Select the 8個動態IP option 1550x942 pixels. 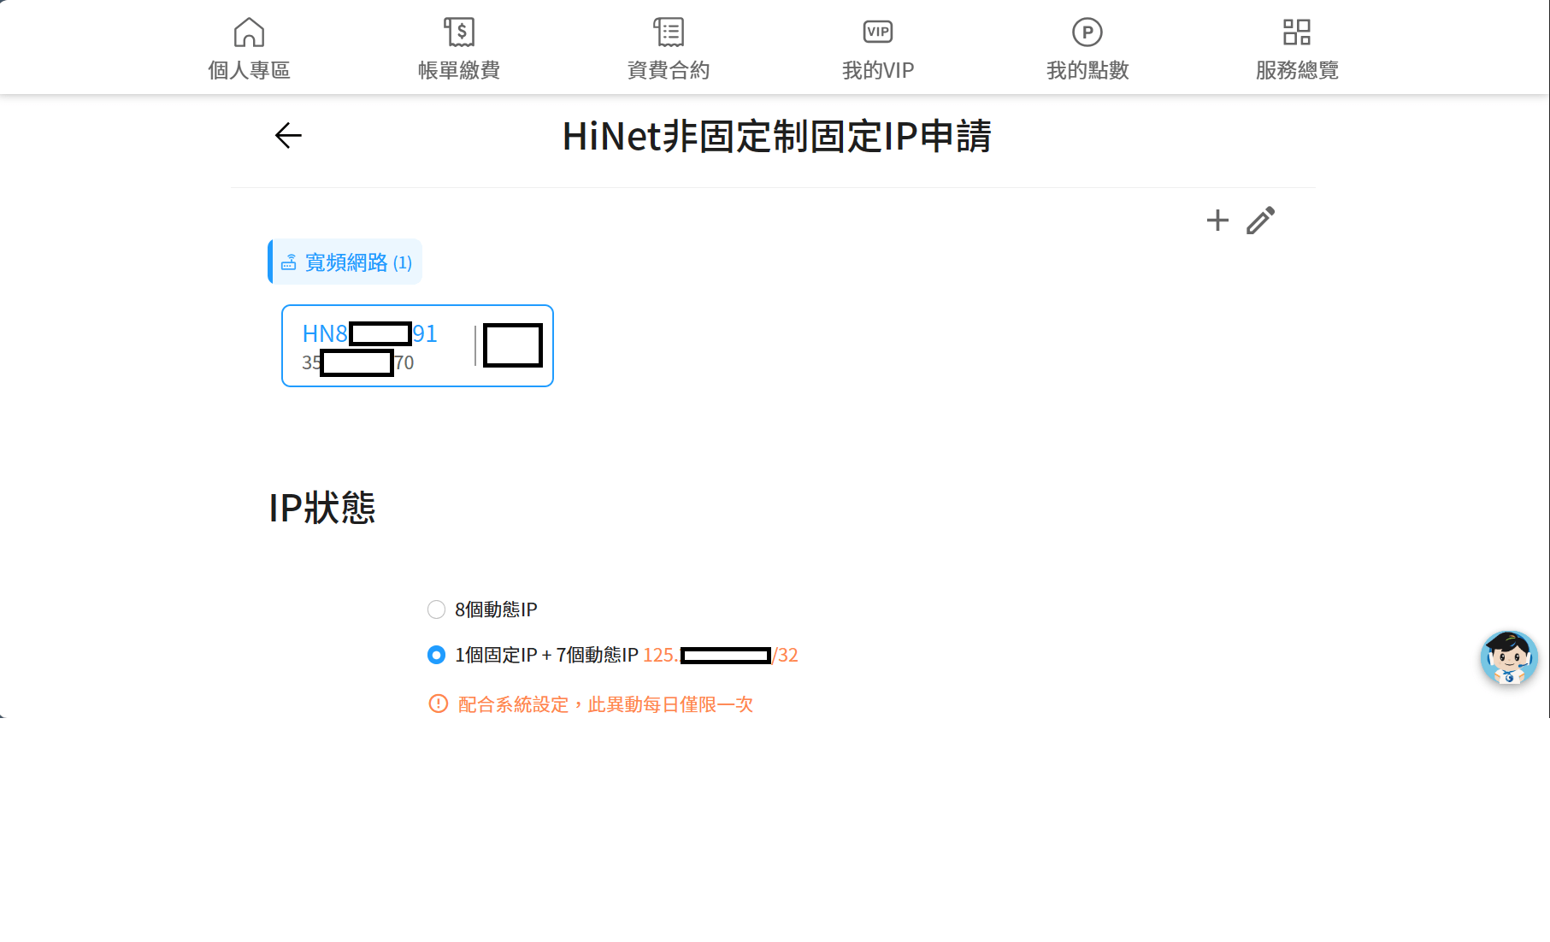point(437,609)
